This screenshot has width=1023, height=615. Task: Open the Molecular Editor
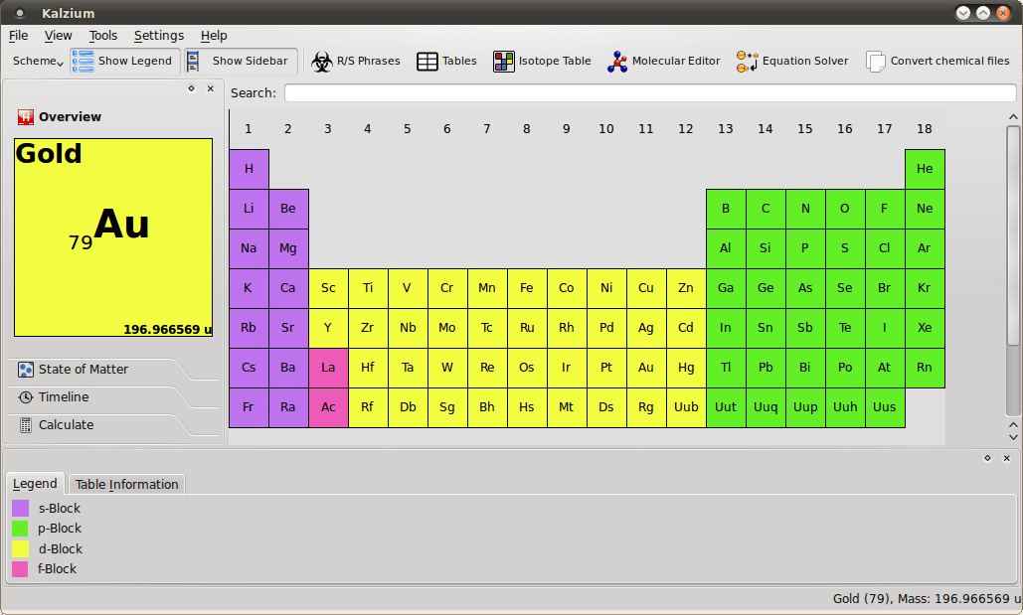pyautogui.click(x=663, y=61)
